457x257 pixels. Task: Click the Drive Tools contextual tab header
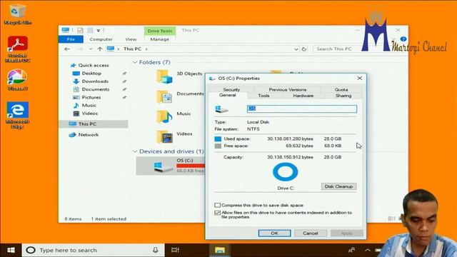160,31
